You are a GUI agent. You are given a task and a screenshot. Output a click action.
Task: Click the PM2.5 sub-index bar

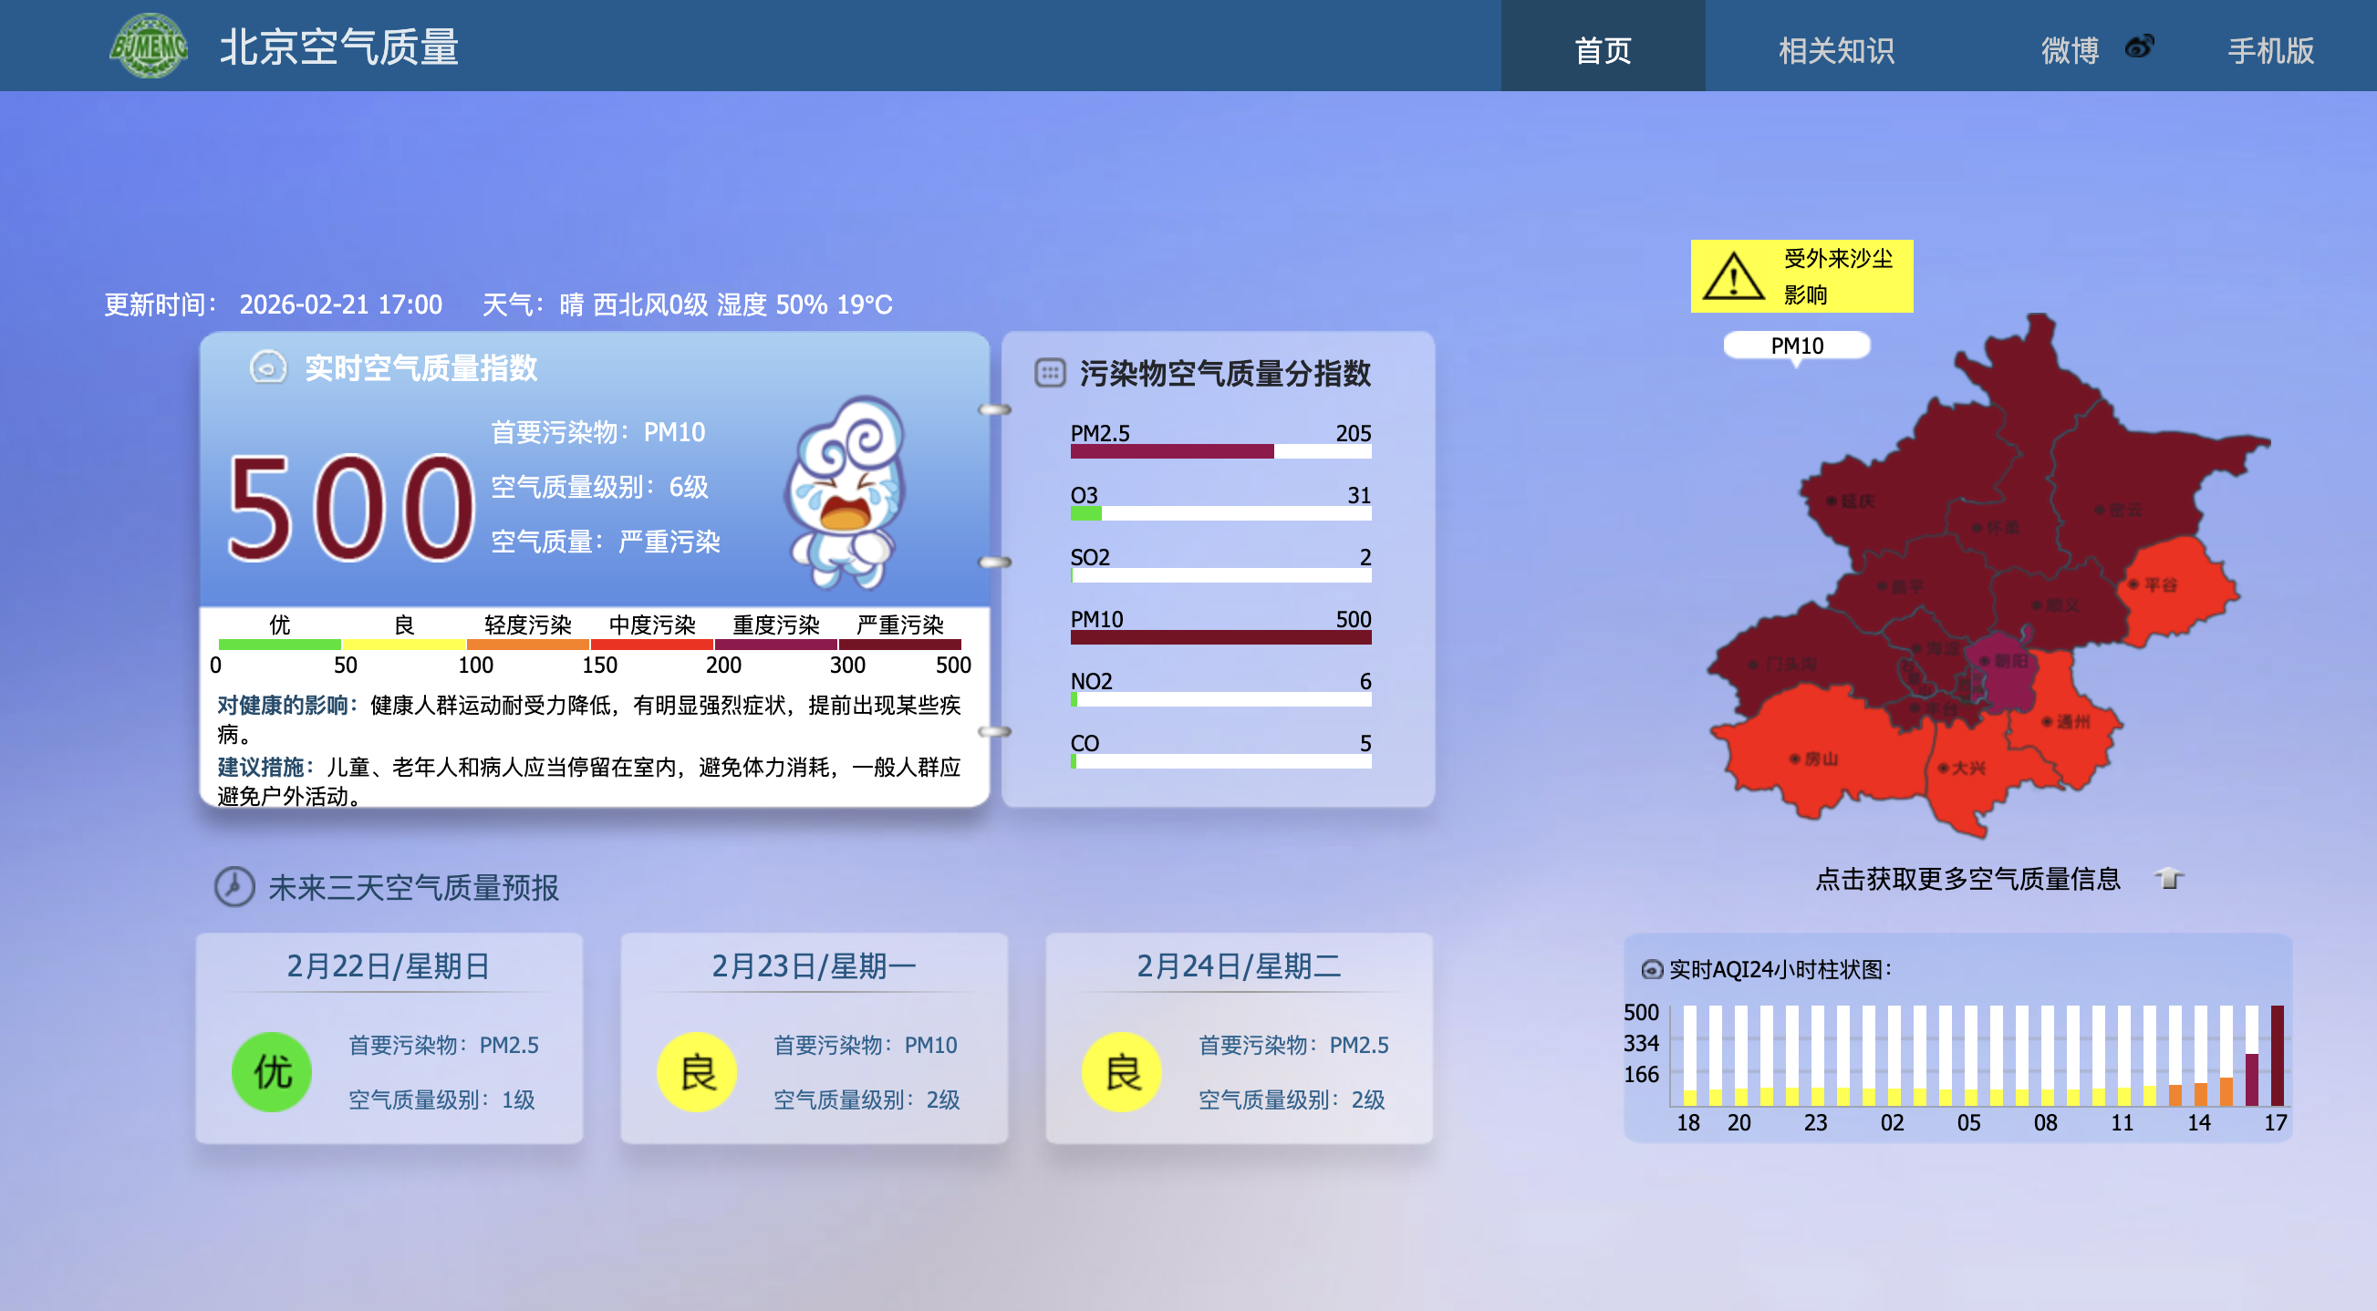[x=1220, y=451]
